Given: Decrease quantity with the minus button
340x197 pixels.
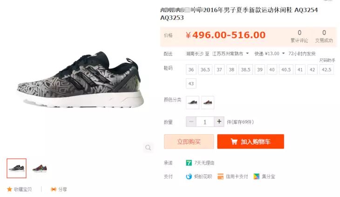Looking at the screenshot, I should click(191, 122).
